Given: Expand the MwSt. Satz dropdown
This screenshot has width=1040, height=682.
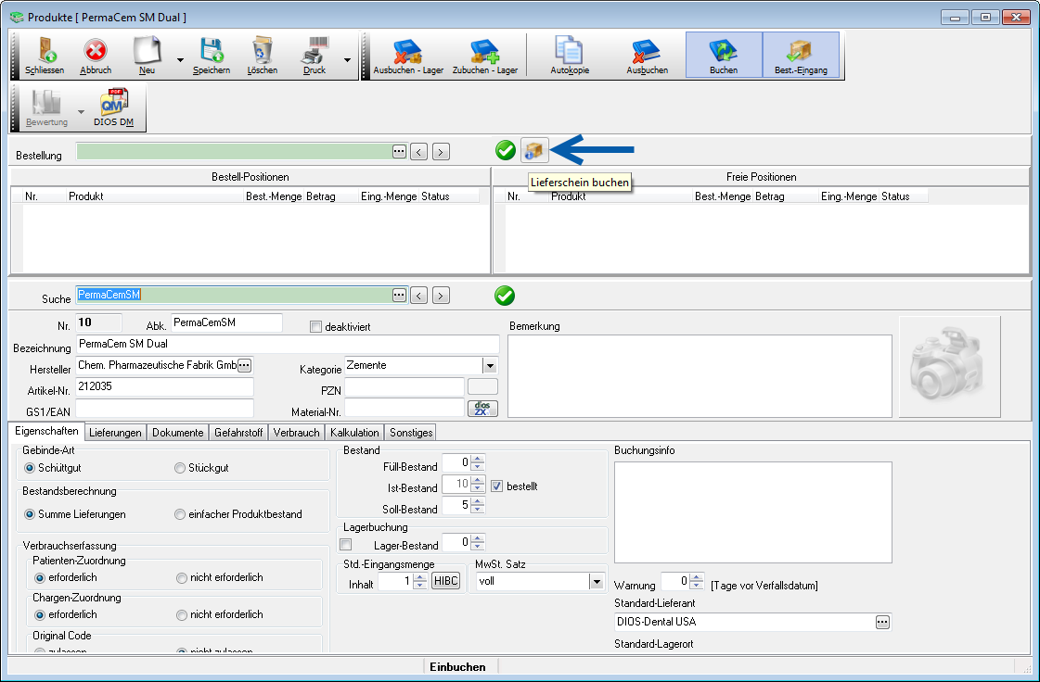Looking at the screenshot, I should [597, 582].
